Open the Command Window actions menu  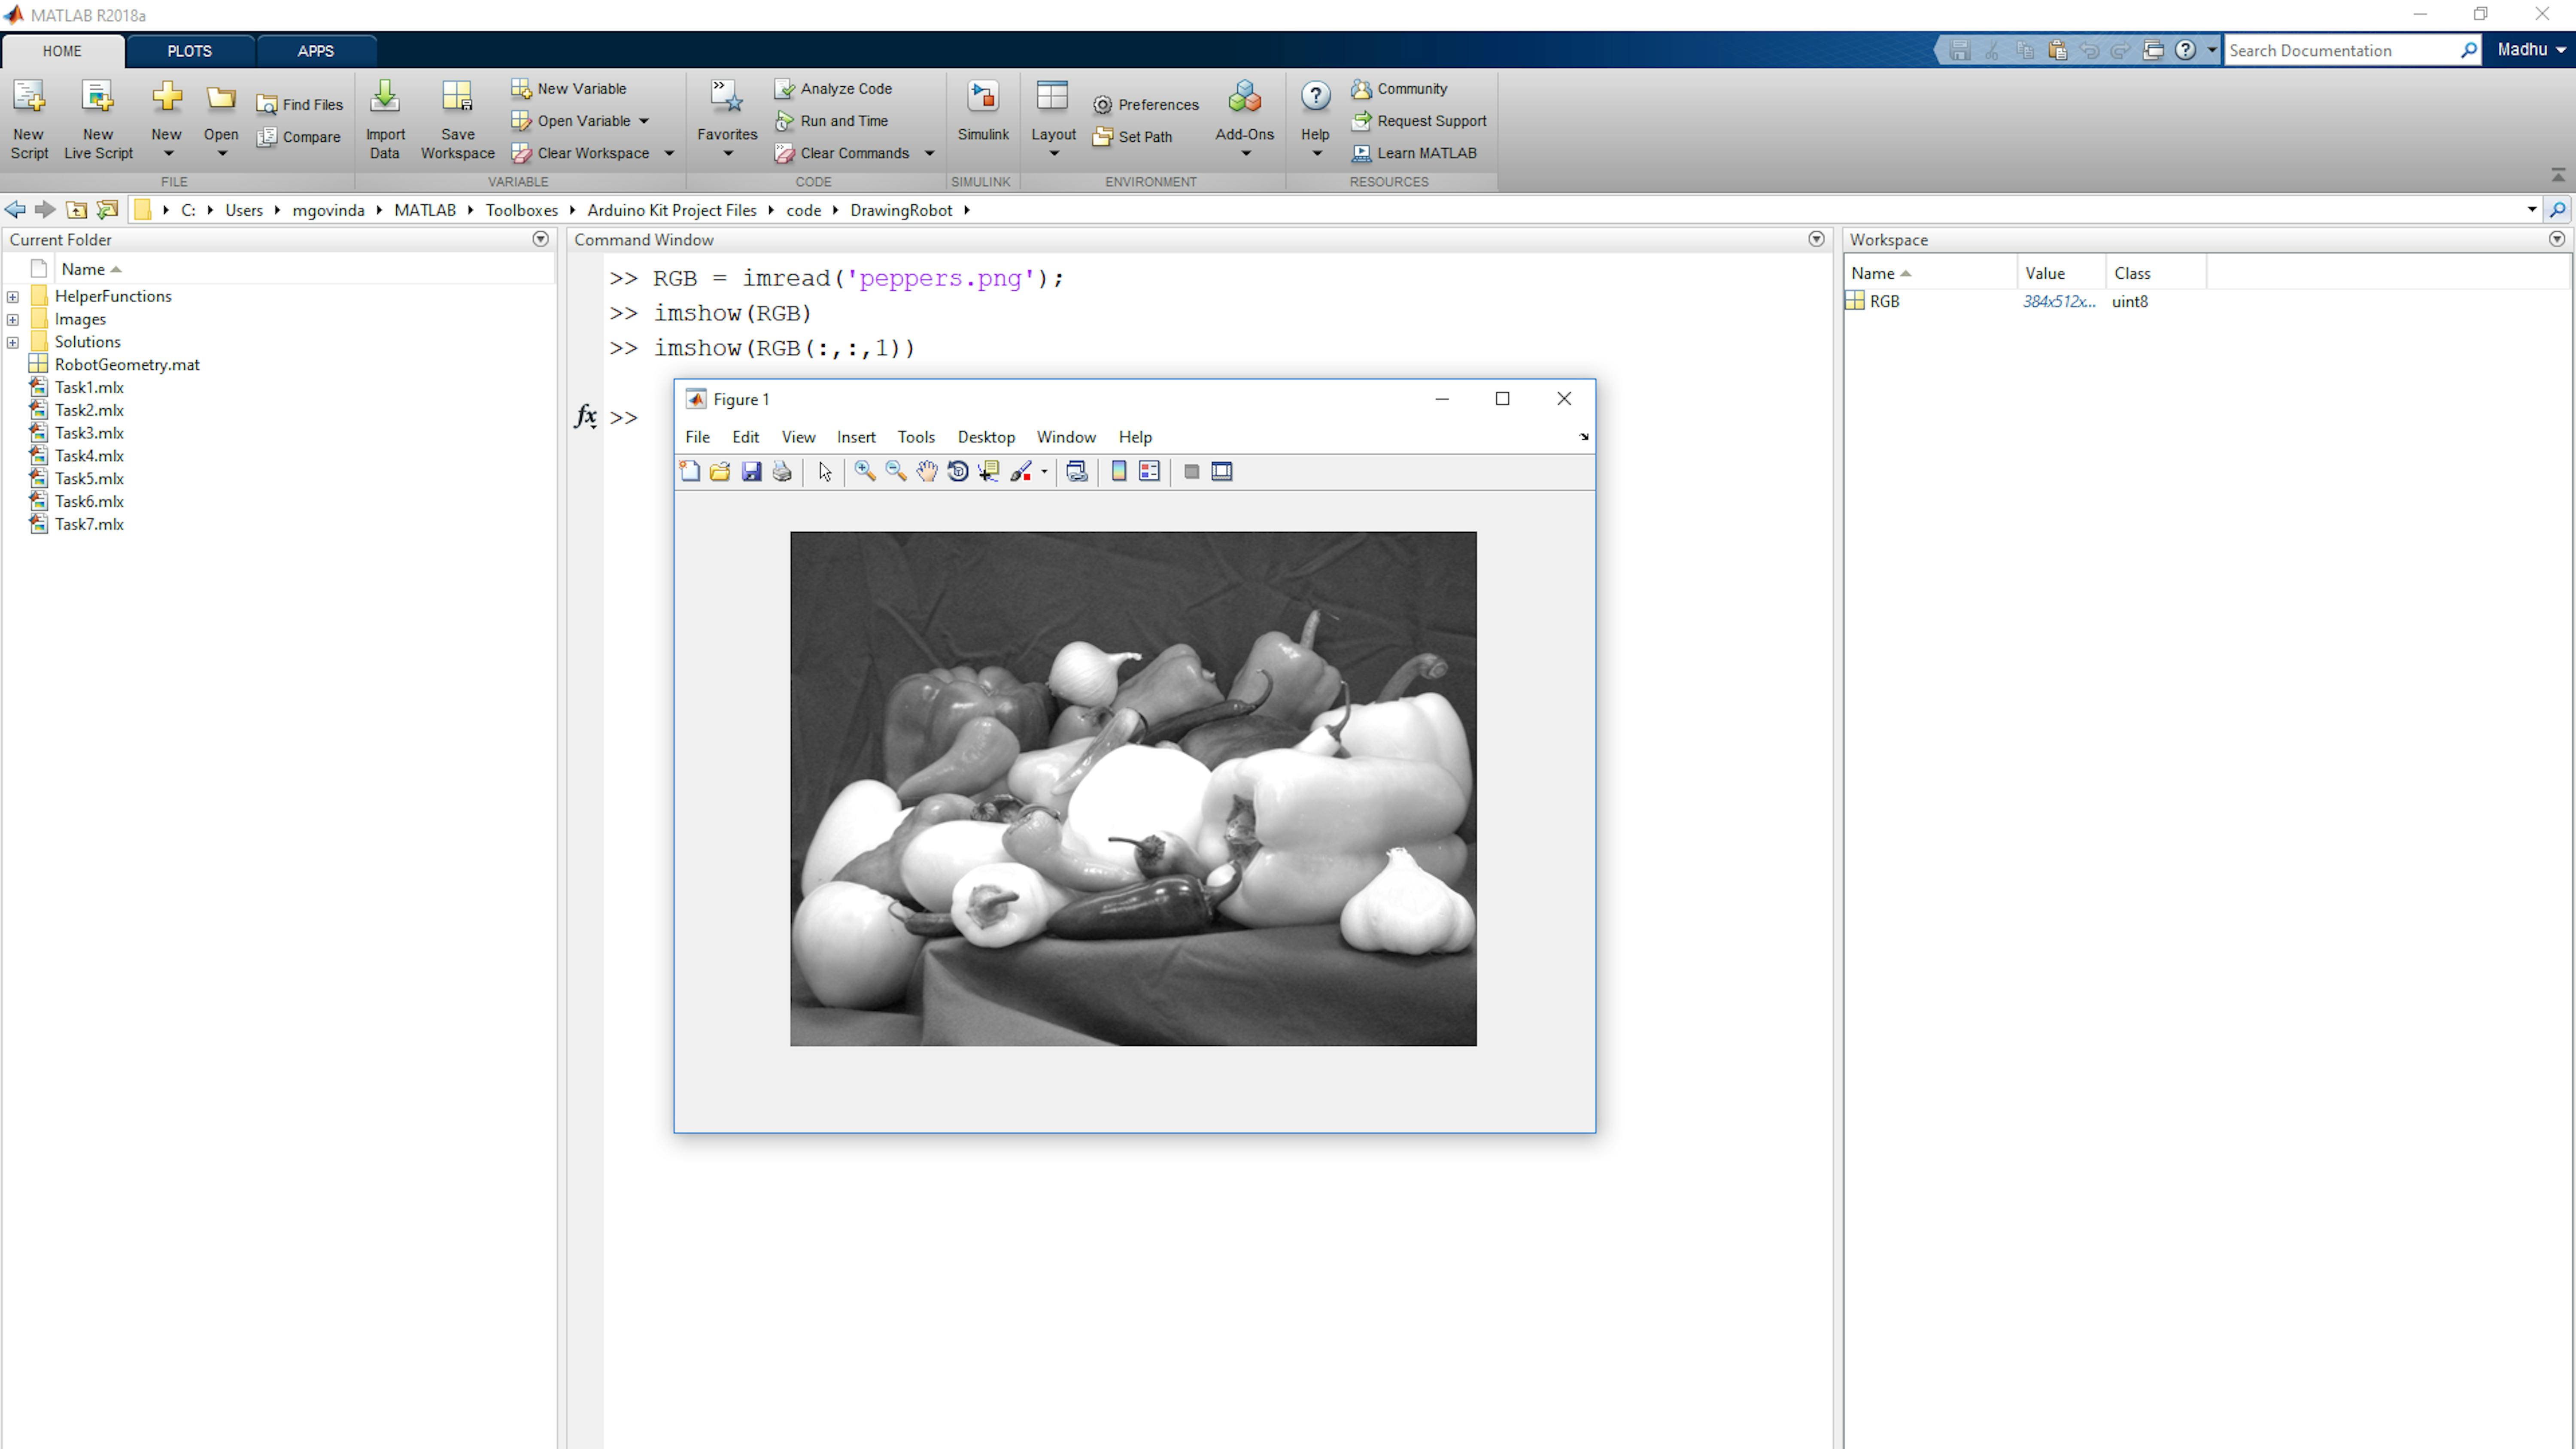[1816, 239]
